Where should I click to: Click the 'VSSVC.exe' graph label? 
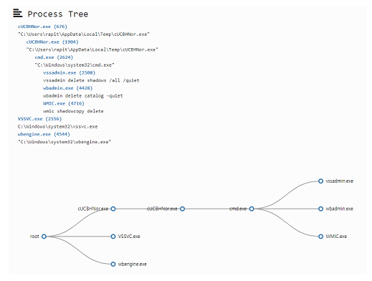(x=129, y=237)
